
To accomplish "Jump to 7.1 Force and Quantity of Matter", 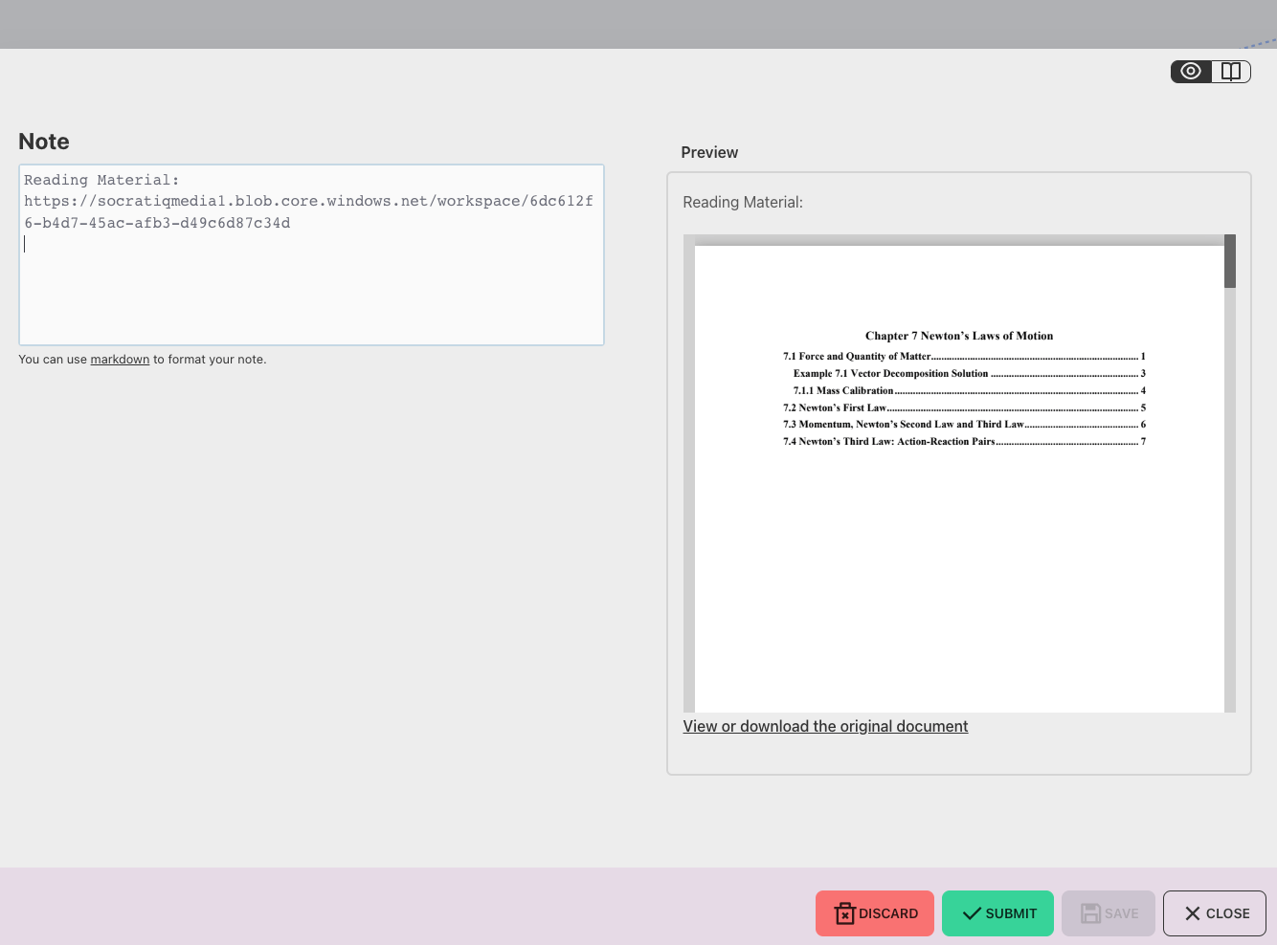I will click(x=857, y=356).
